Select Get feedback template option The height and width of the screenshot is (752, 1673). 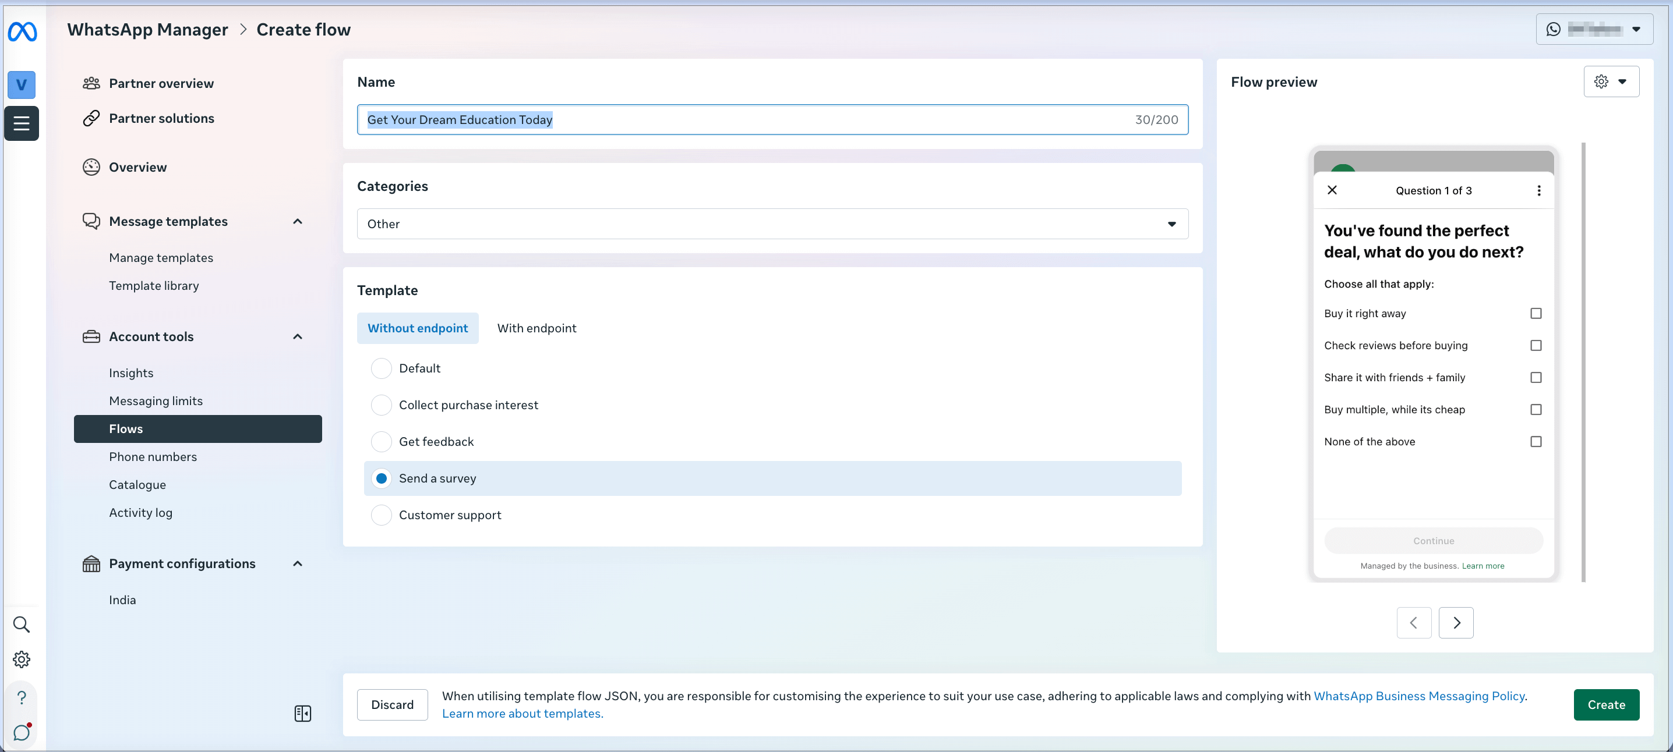[381, 441]
